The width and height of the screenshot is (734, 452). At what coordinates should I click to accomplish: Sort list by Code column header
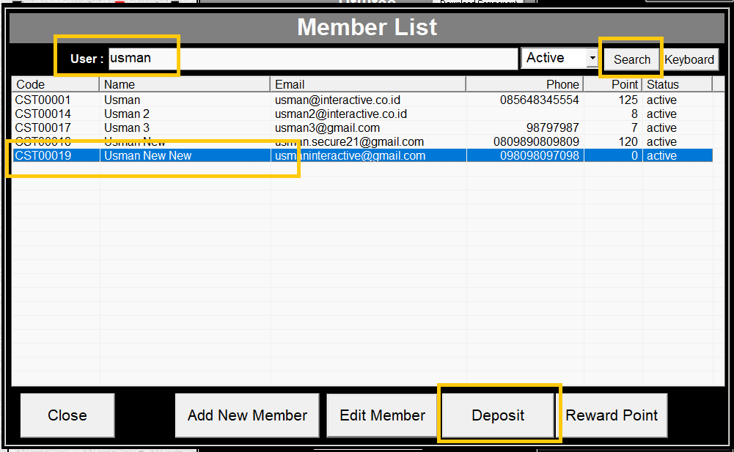55,84
